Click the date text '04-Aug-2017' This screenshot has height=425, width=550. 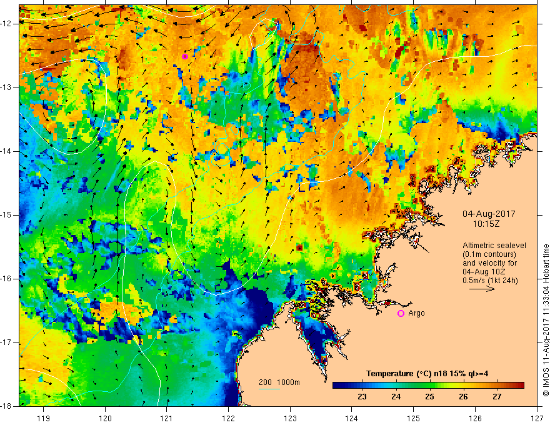point(489,214)
